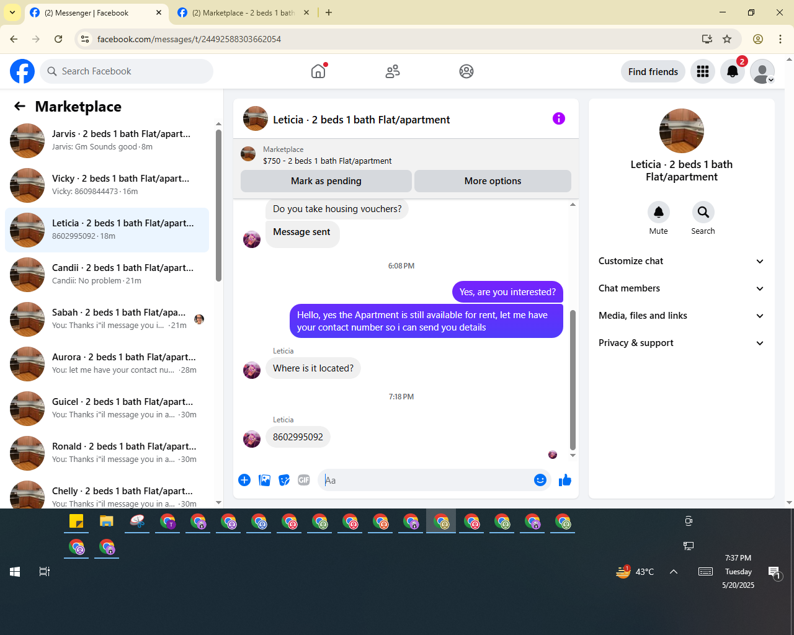Open the account profile avatar menu
The image size is (794, 635).
pos(762,71)
